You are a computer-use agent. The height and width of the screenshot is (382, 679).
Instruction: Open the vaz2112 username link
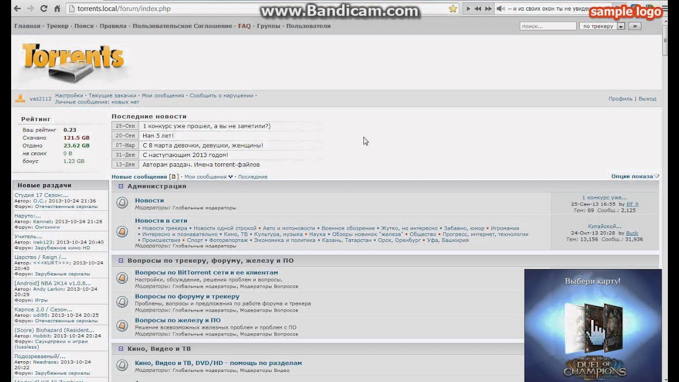pyautogui.click(x=40, y=99)
